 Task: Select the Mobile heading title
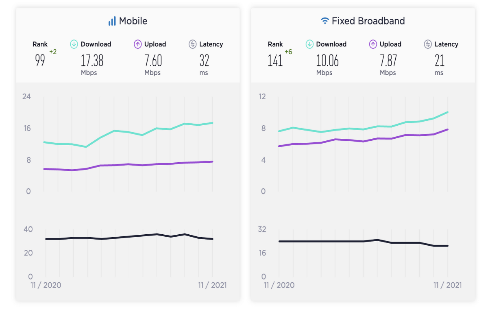point(133,21)
